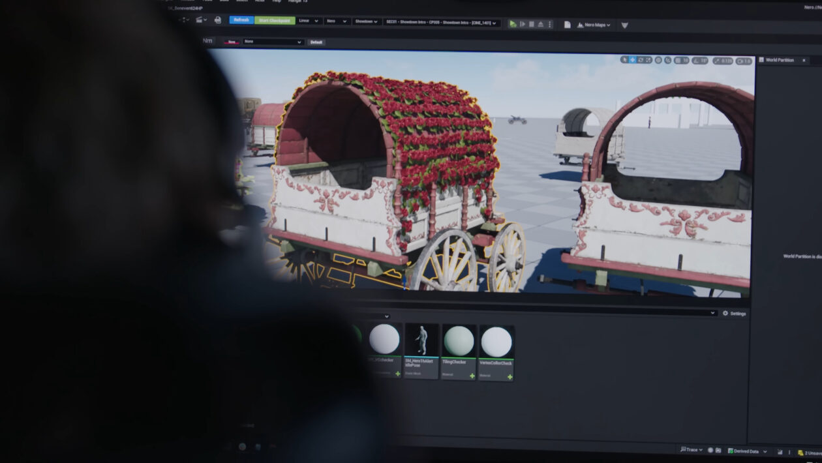Viewport: 822px width, 463px height.
Task: Adjust the camera speed control
Action: (x=743, y=61)
